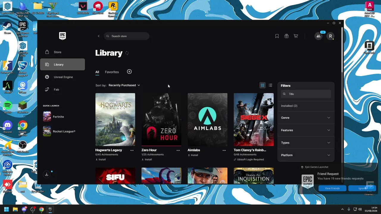The width and height of the screenshot is (381, 214).
Task: Open the Rockstar Games desktop shortcut
Action: click(113, 10)
